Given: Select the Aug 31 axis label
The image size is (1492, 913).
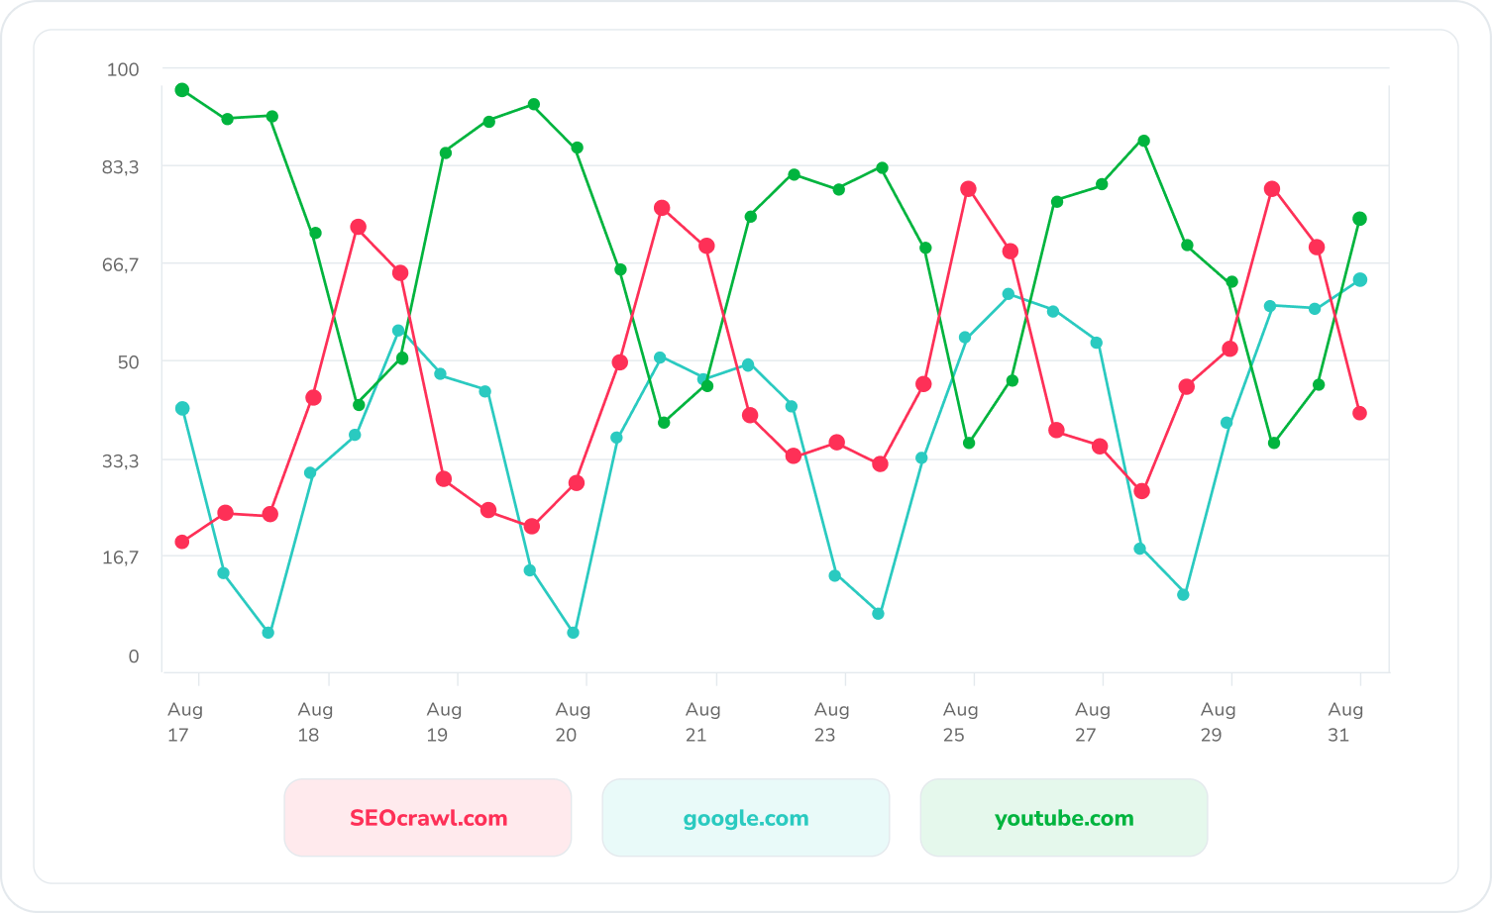Looking at the screenshot, I should (x=1344, y=722).
